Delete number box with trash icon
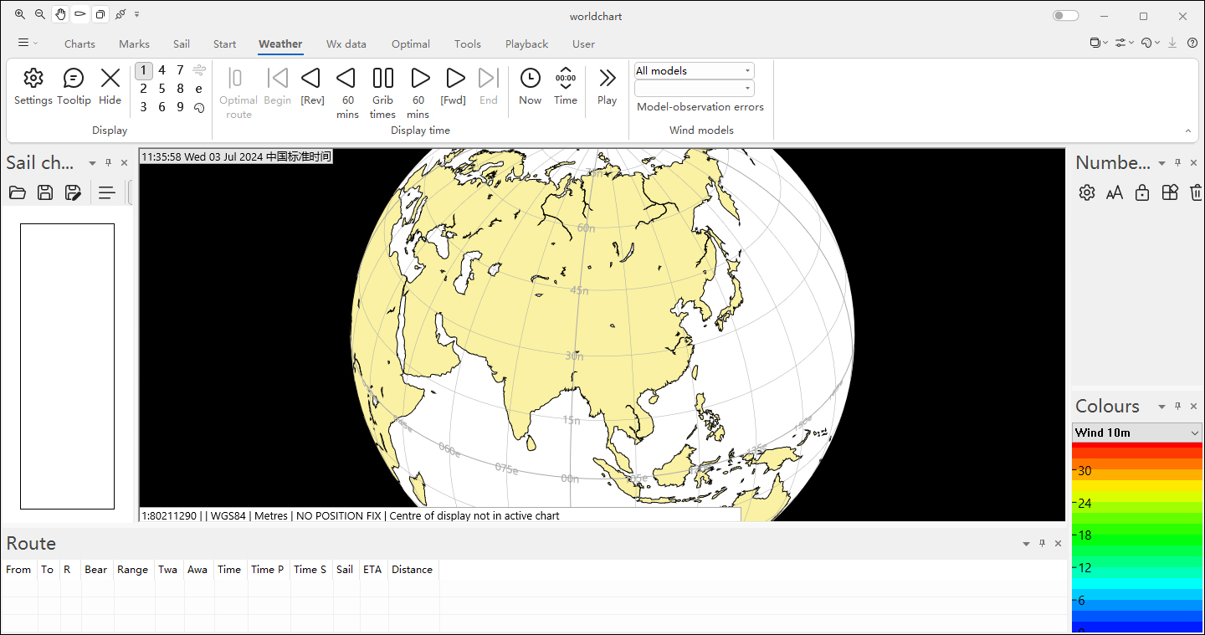This screenshot has width=1205, height=635. click(x=1196, y=192)
